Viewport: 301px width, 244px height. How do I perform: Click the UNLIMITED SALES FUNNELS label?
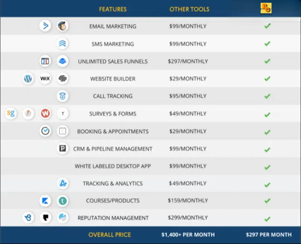pos(113,61)
